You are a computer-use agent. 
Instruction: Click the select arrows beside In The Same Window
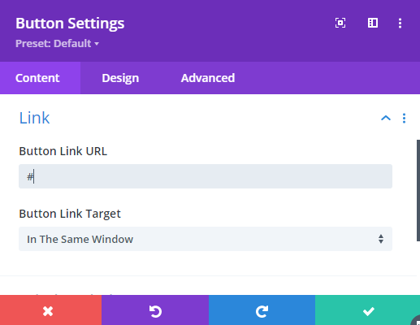click(381, 239)
